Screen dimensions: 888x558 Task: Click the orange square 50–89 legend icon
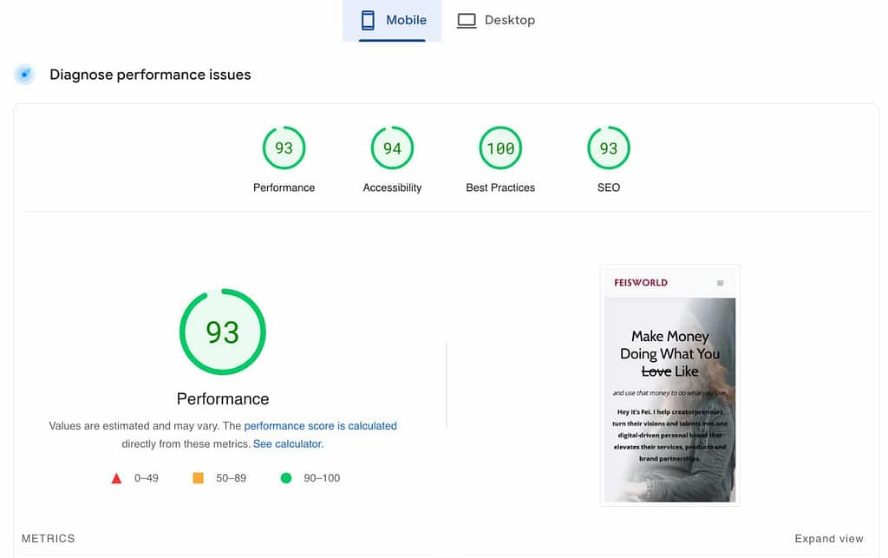[x=198, y=478]
